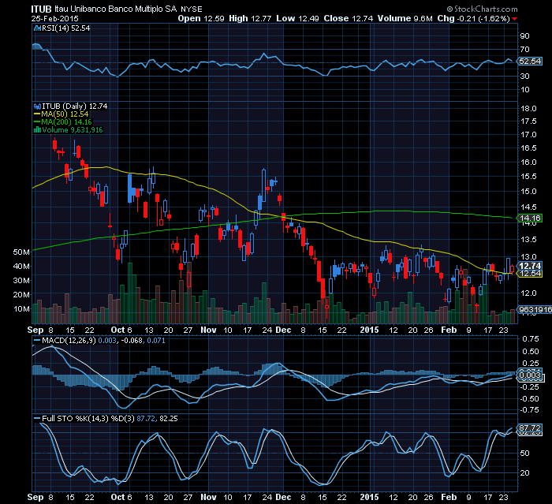
Task: Click the Volume 9.6M header value
Action: pos(405,18)
